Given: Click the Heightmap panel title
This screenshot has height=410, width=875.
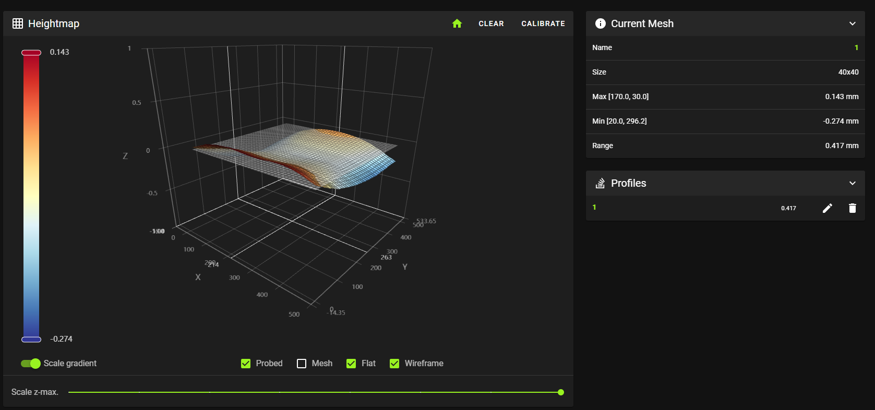Looking at the screenshot, I should (x=54, y=23).
